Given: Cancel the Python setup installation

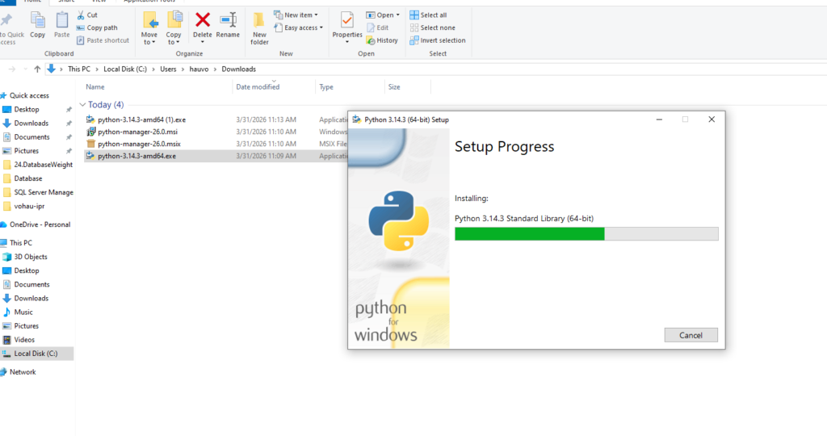Looking at the screenshot, I should point(691,335).
